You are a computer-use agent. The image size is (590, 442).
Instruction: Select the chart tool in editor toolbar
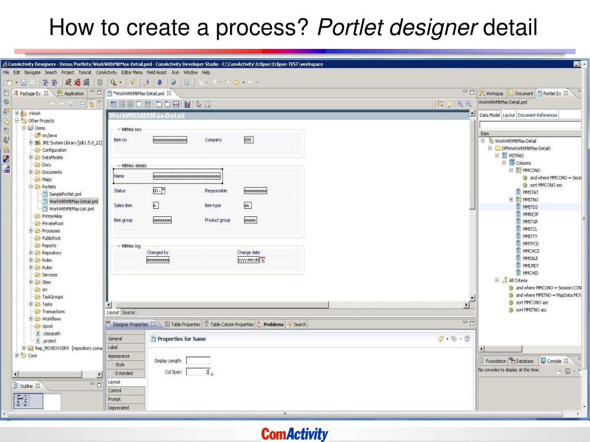(187, 105)
